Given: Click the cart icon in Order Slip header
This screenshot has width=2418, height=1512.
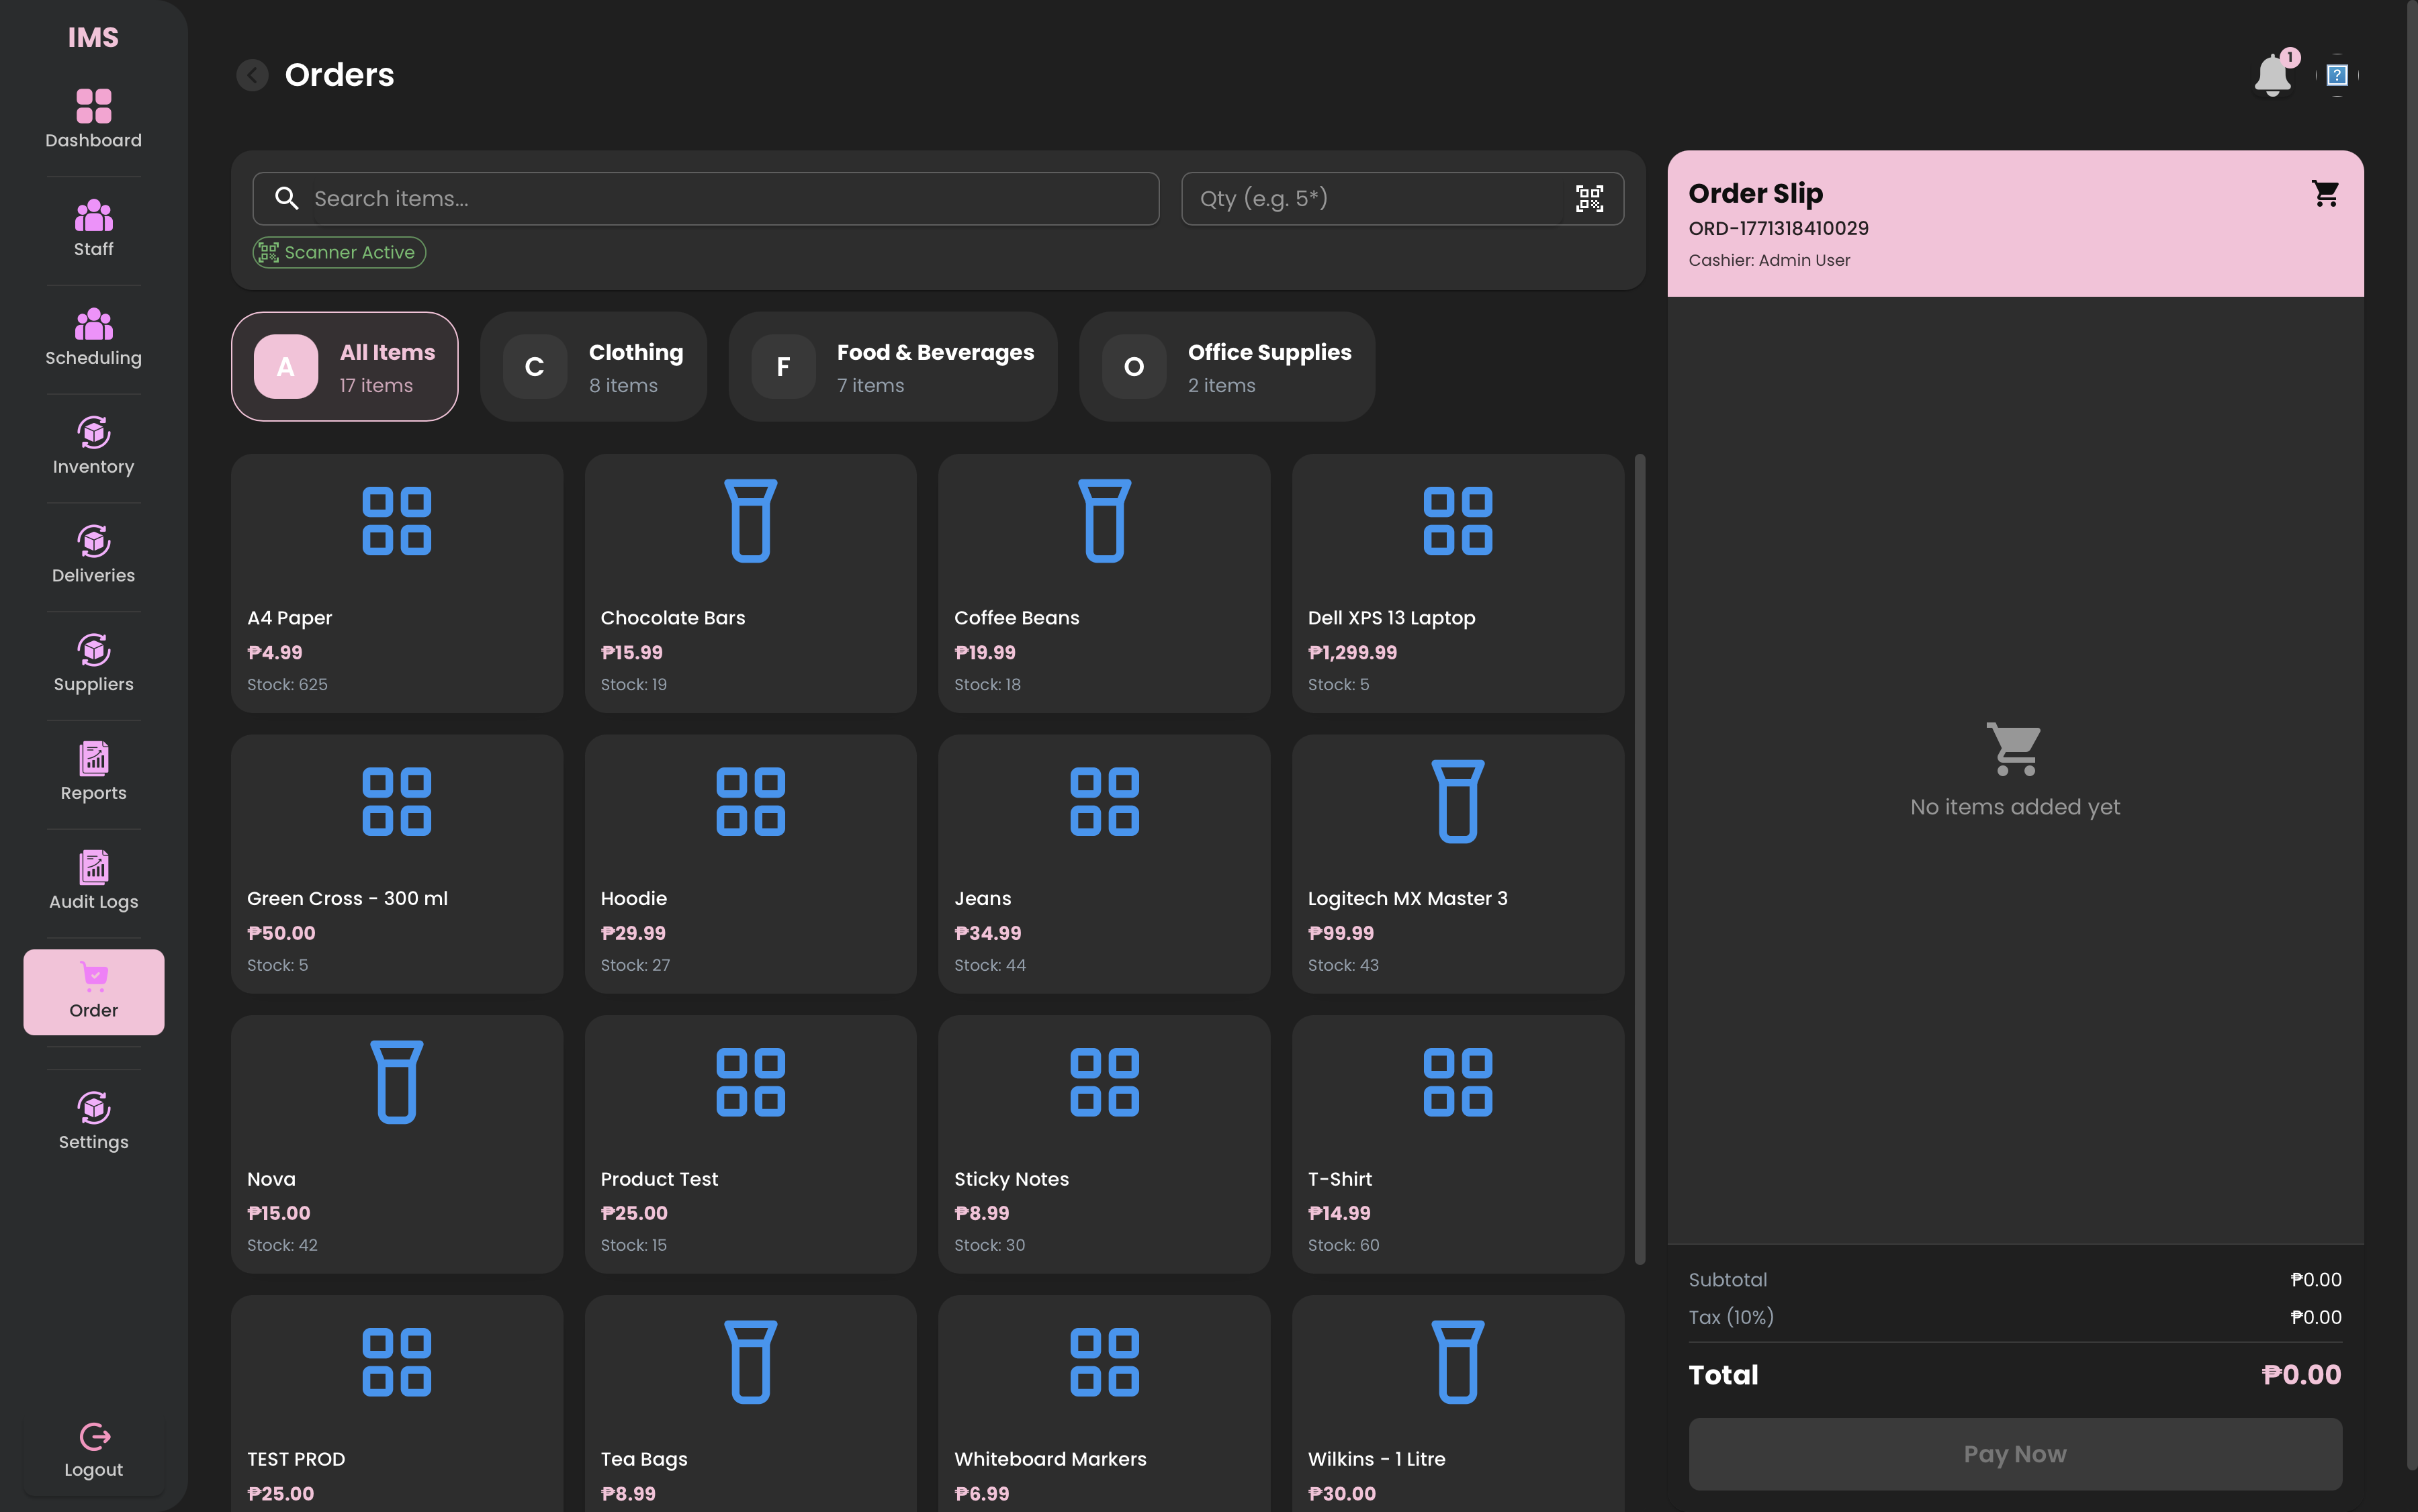Looking at the screenshot, I should (x=2325, y=193).
